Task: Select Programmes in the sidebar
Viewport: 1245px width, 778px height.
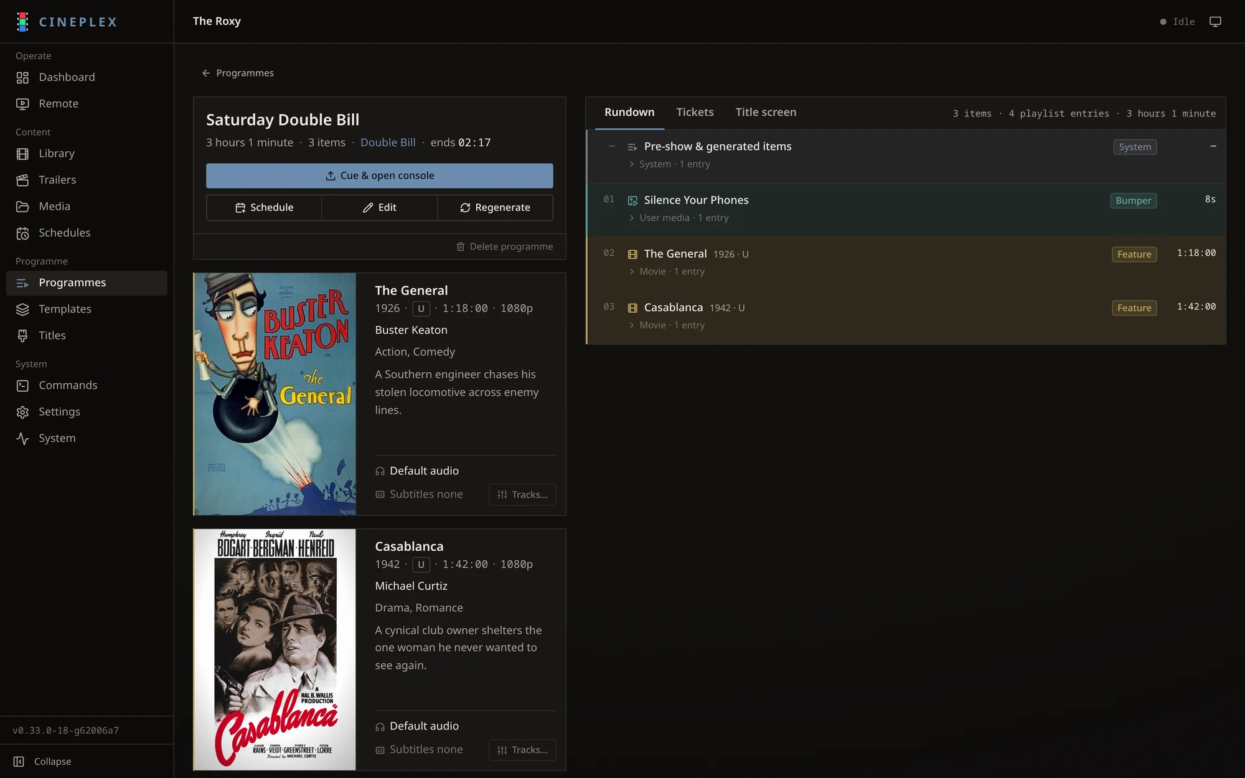Action: [87, 283]
